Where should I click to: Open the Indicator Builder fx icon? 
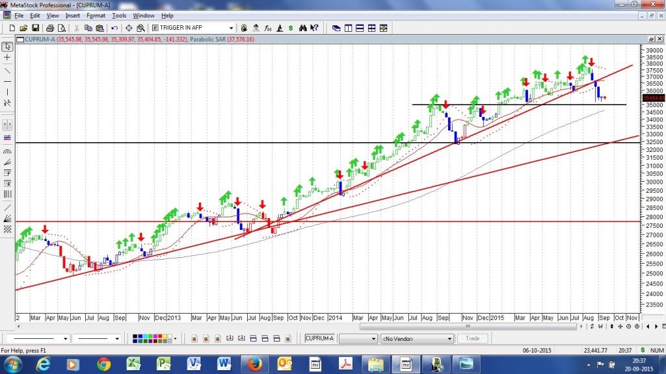point(267,28)
